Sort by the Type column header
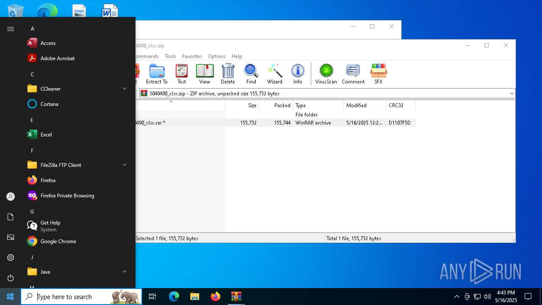The height and width of the screenshot is (305, 542). tap(318, 105)
